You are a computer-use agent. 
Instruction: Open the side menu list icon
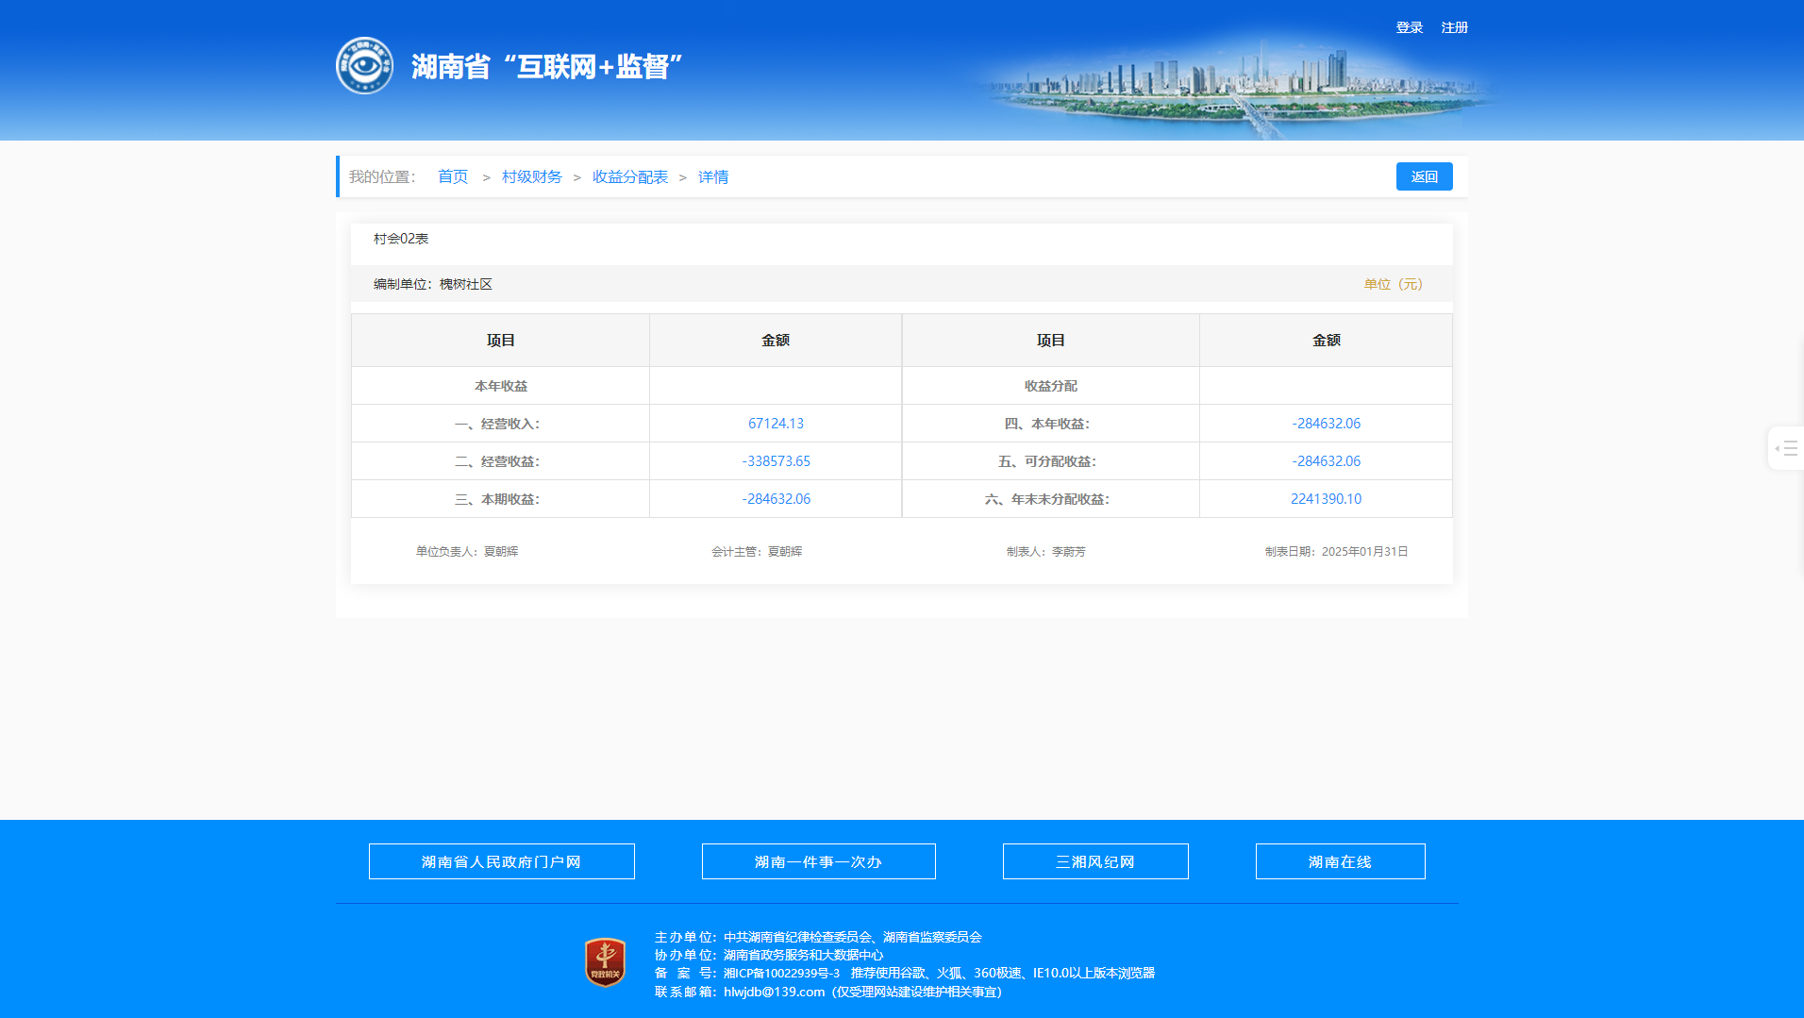click(x=1786, y=448)
